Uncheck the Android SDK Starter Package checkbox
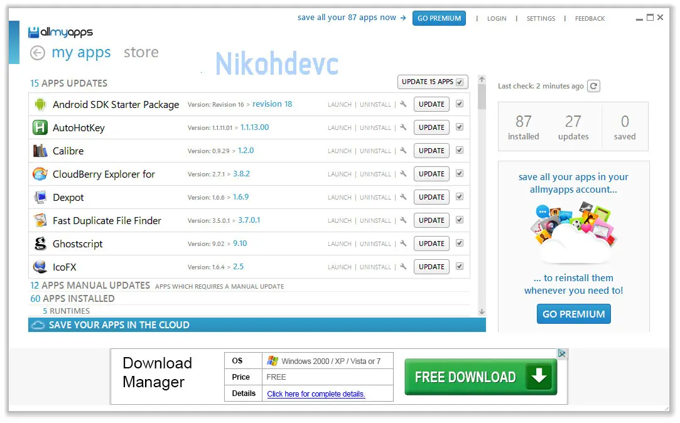The image size is (680, 423). click(460, 104)
